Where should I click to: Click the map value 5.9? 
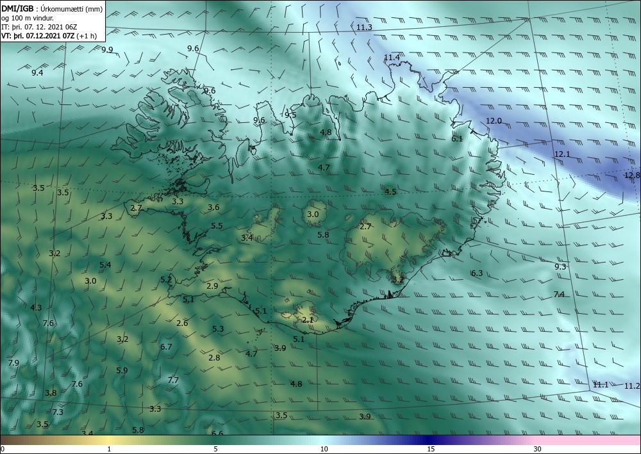coord(122,370)
